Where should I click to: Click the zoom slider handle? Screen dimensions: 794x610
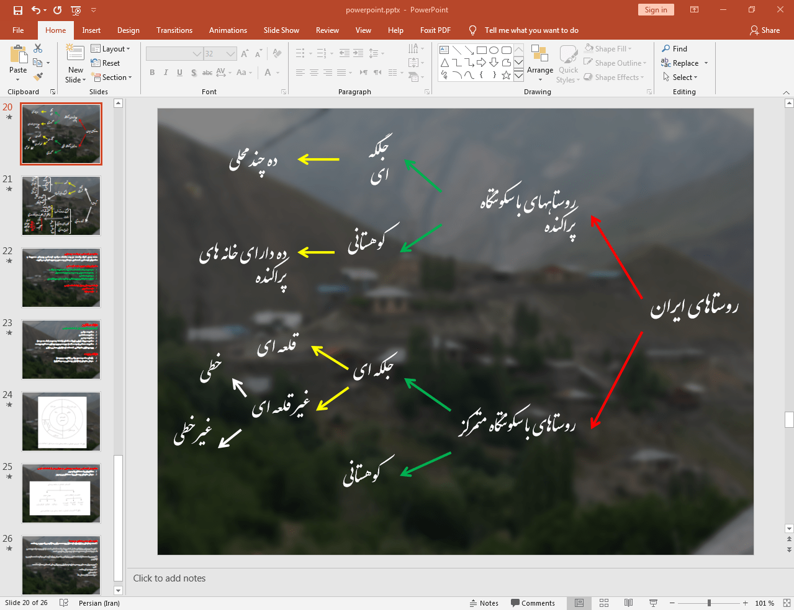(709, 603)
